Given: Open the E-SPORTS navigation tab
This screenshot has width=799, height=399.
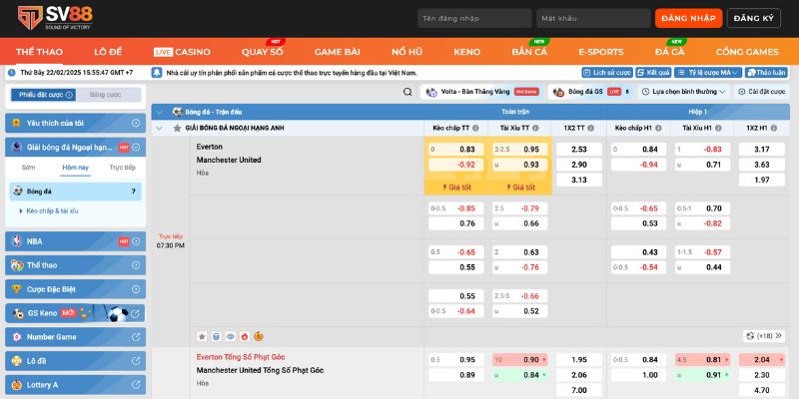Looking at the screenshot, I should coord(601,51).
